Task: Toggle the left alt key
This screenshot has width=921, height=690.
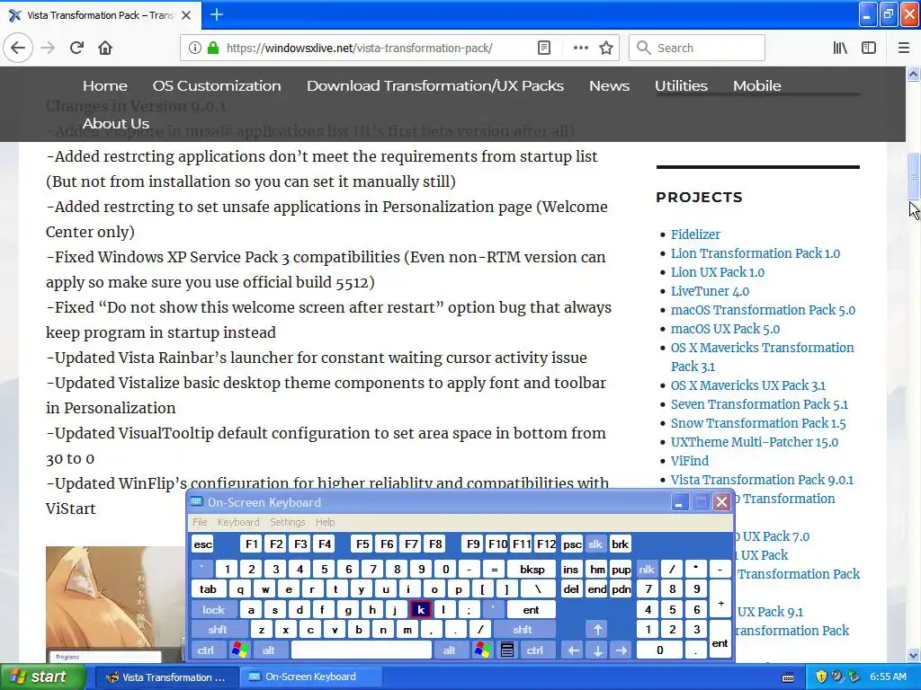Action: (x=269, y=650)
